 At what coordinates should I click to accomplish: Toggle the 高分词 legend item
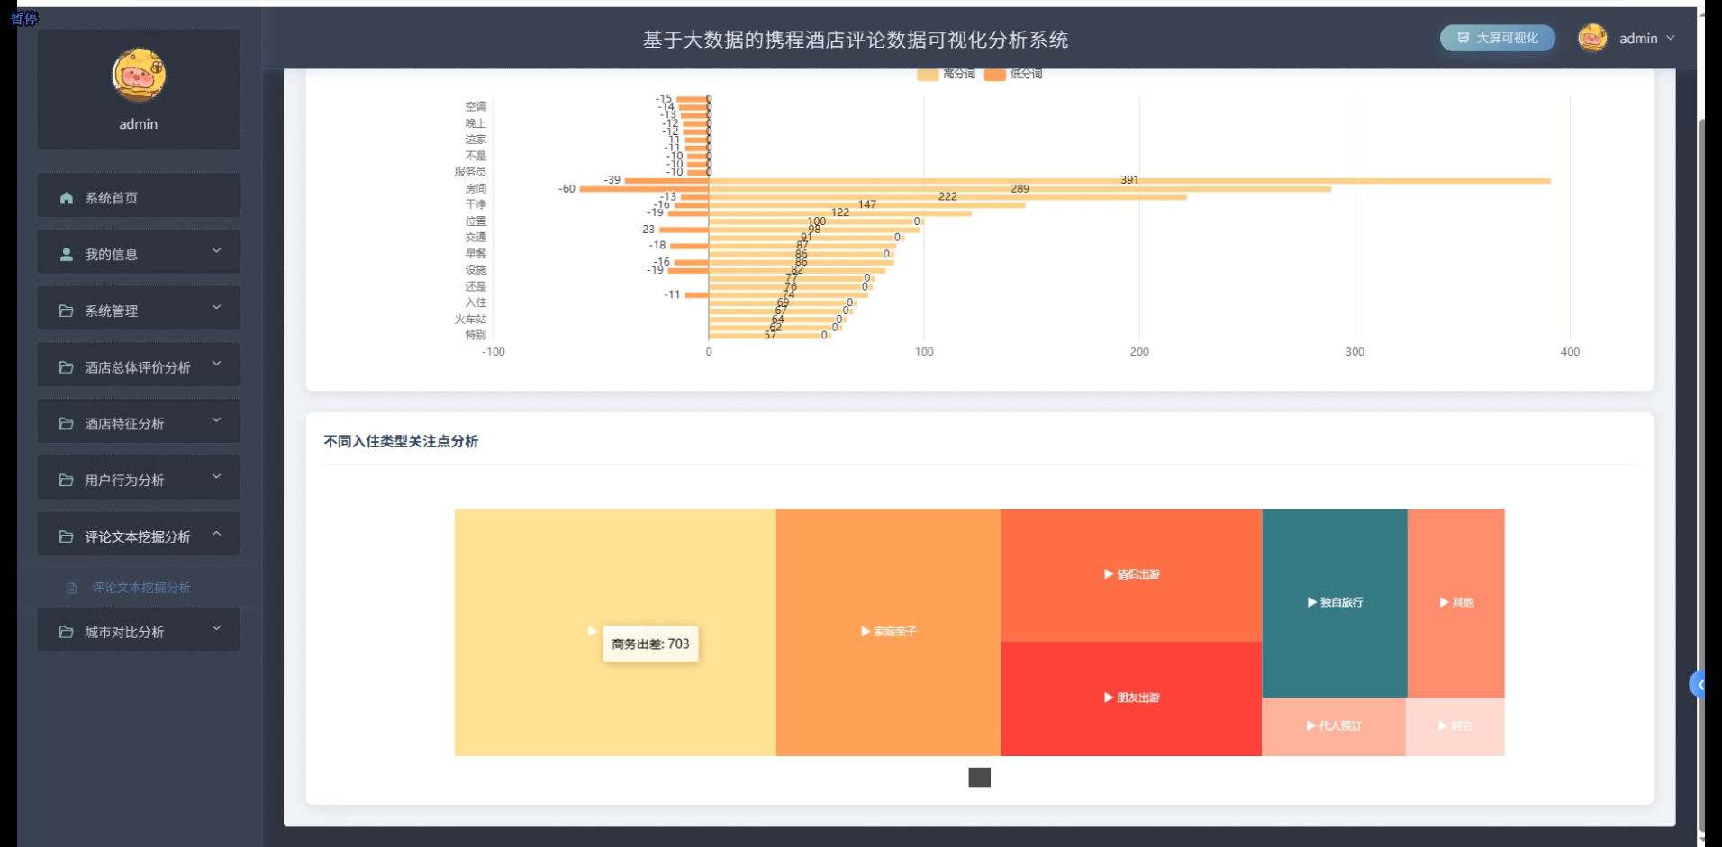click(947, 74)
